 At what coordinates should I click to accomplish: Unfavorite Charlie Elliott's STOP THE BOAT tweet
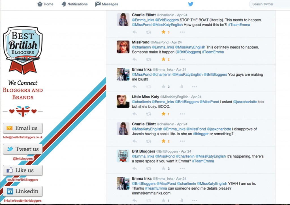(163, 32)
